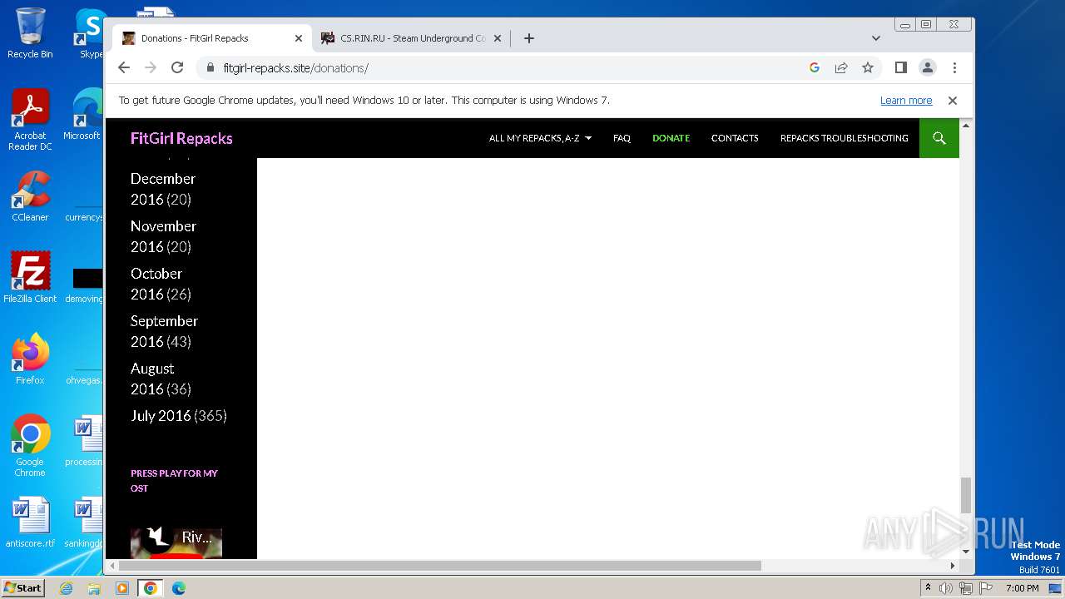
Task: Reload the donations page
Action: pos(177,67)
